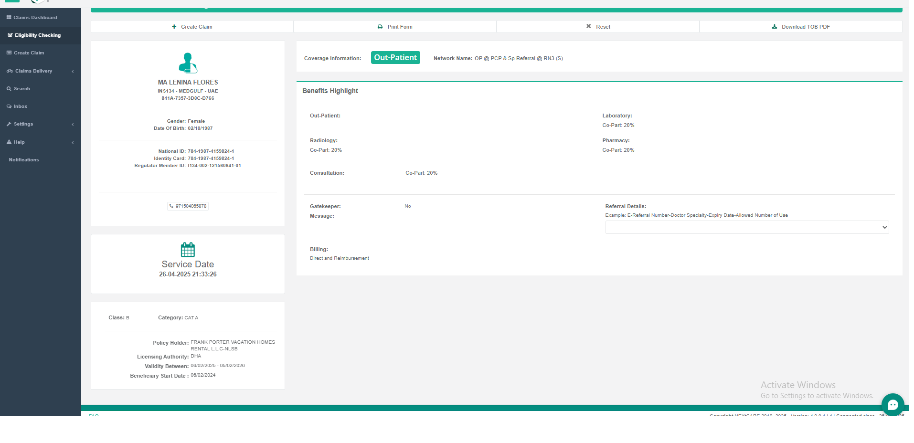This screenshot has height=443, width=914.
Task: Open the Referral Details dropdown
Action: tap(746, 227)
